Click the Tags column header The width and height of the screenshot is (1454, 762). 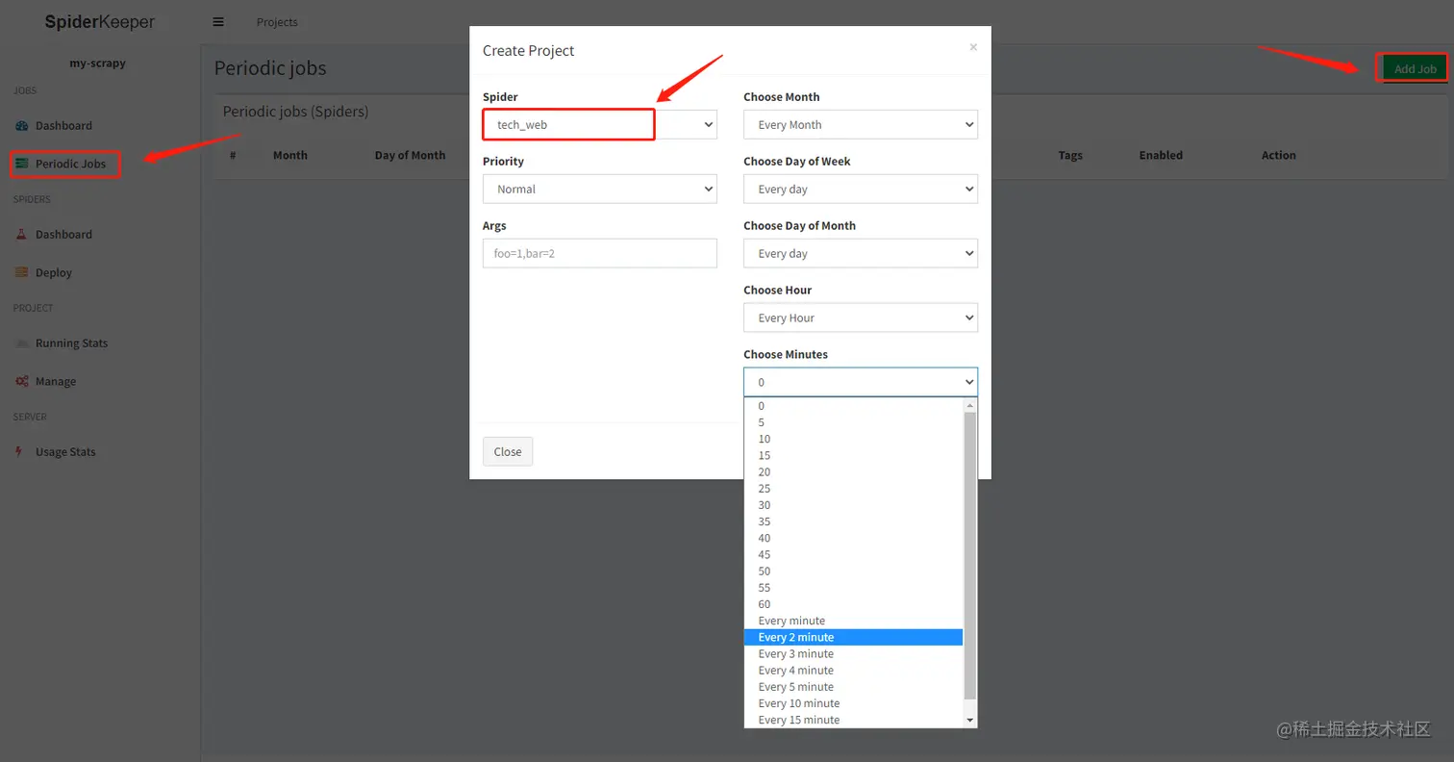[x=1070, y=155]
